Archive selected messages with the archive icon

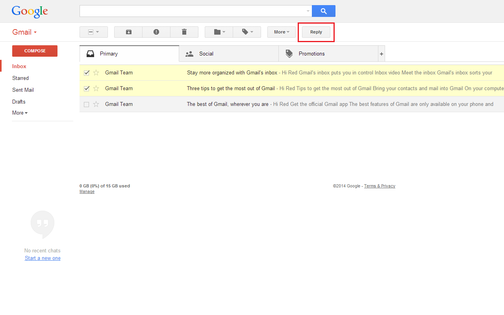click(x=128, y=32)
